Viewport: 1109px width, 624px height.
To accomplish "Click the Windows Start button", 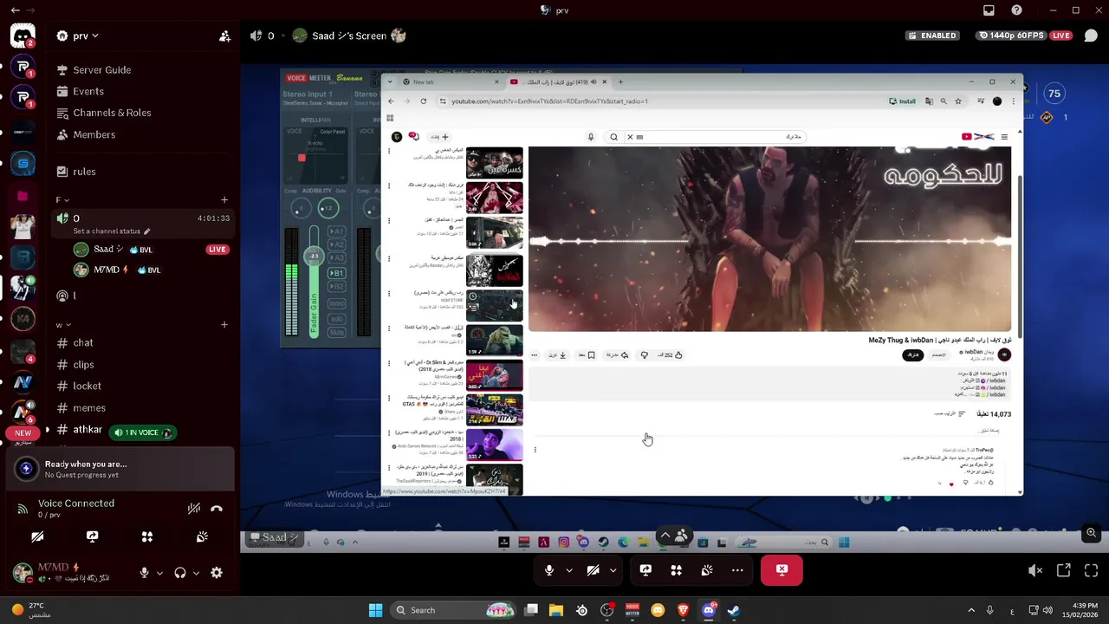I will coord(375,610).
